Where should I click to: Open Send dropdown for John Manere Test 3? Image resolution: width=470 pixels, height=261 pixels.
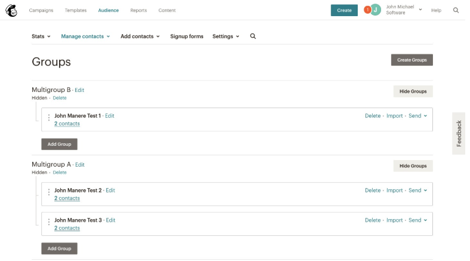coord(417,220)
